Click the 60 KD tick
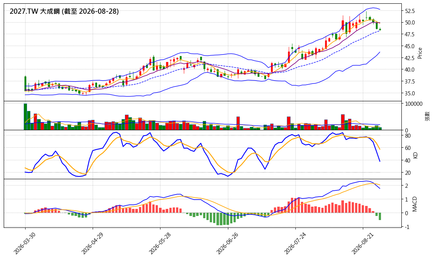 (x=408, y=148)
